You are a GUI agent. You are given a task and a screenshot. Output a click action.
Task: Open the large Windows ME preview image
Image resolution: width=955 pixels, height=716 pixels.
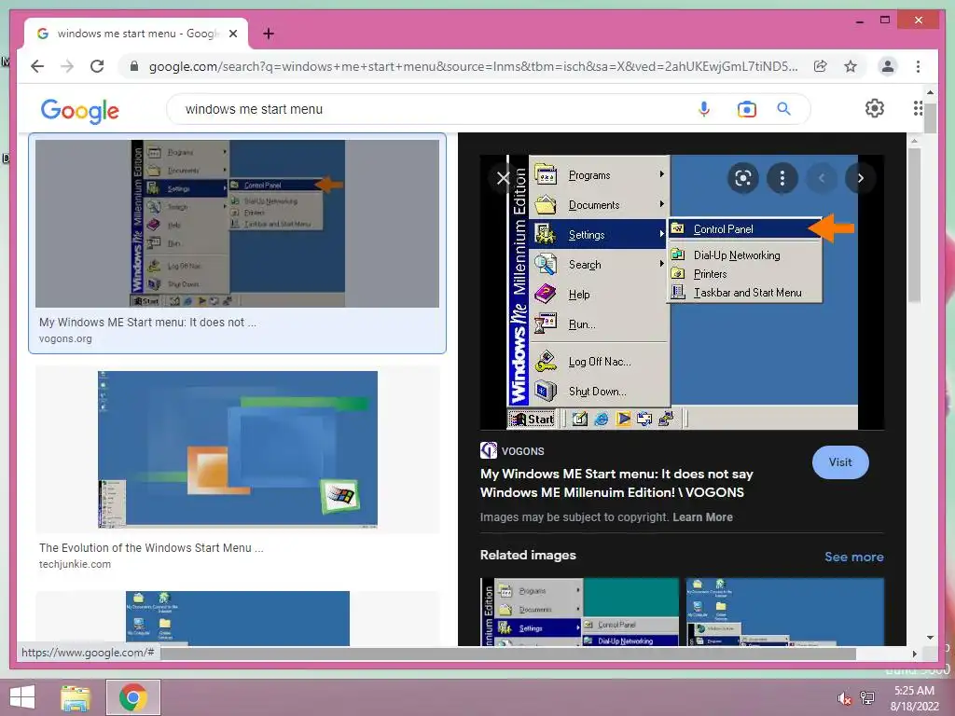coord(682,292)
